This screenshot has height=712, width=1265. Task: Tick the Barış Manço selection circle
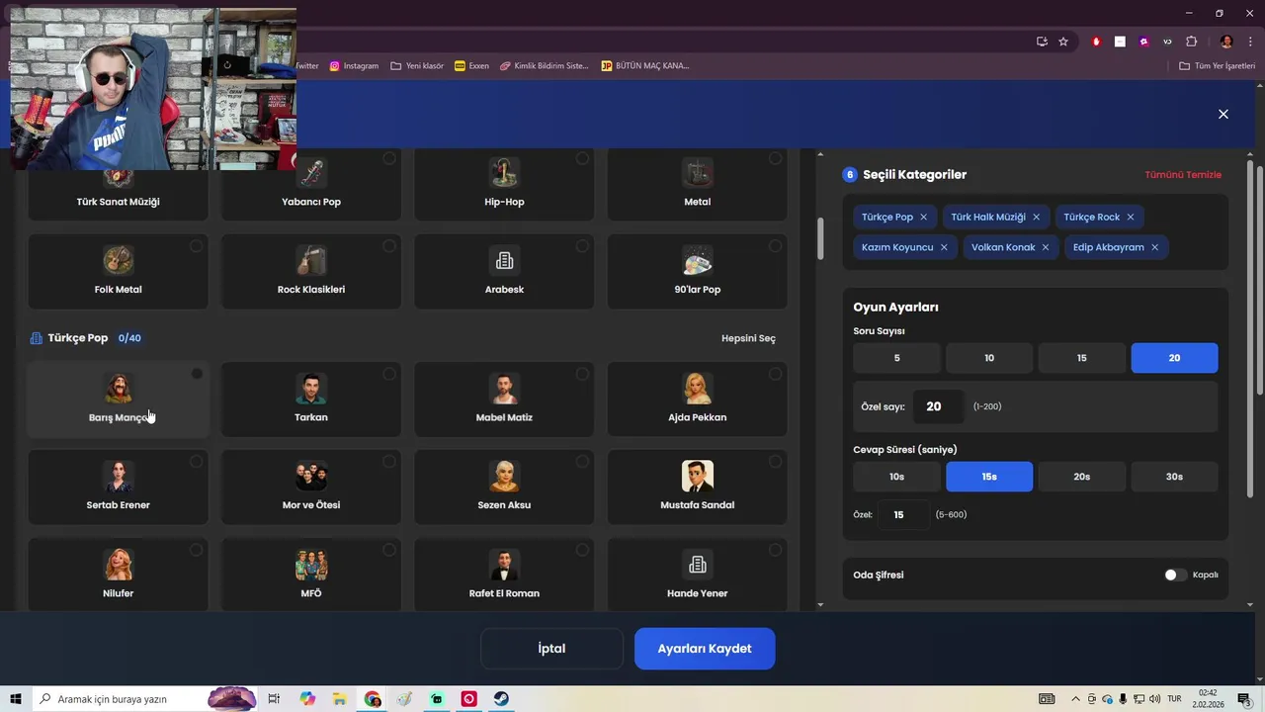point(197,374)
